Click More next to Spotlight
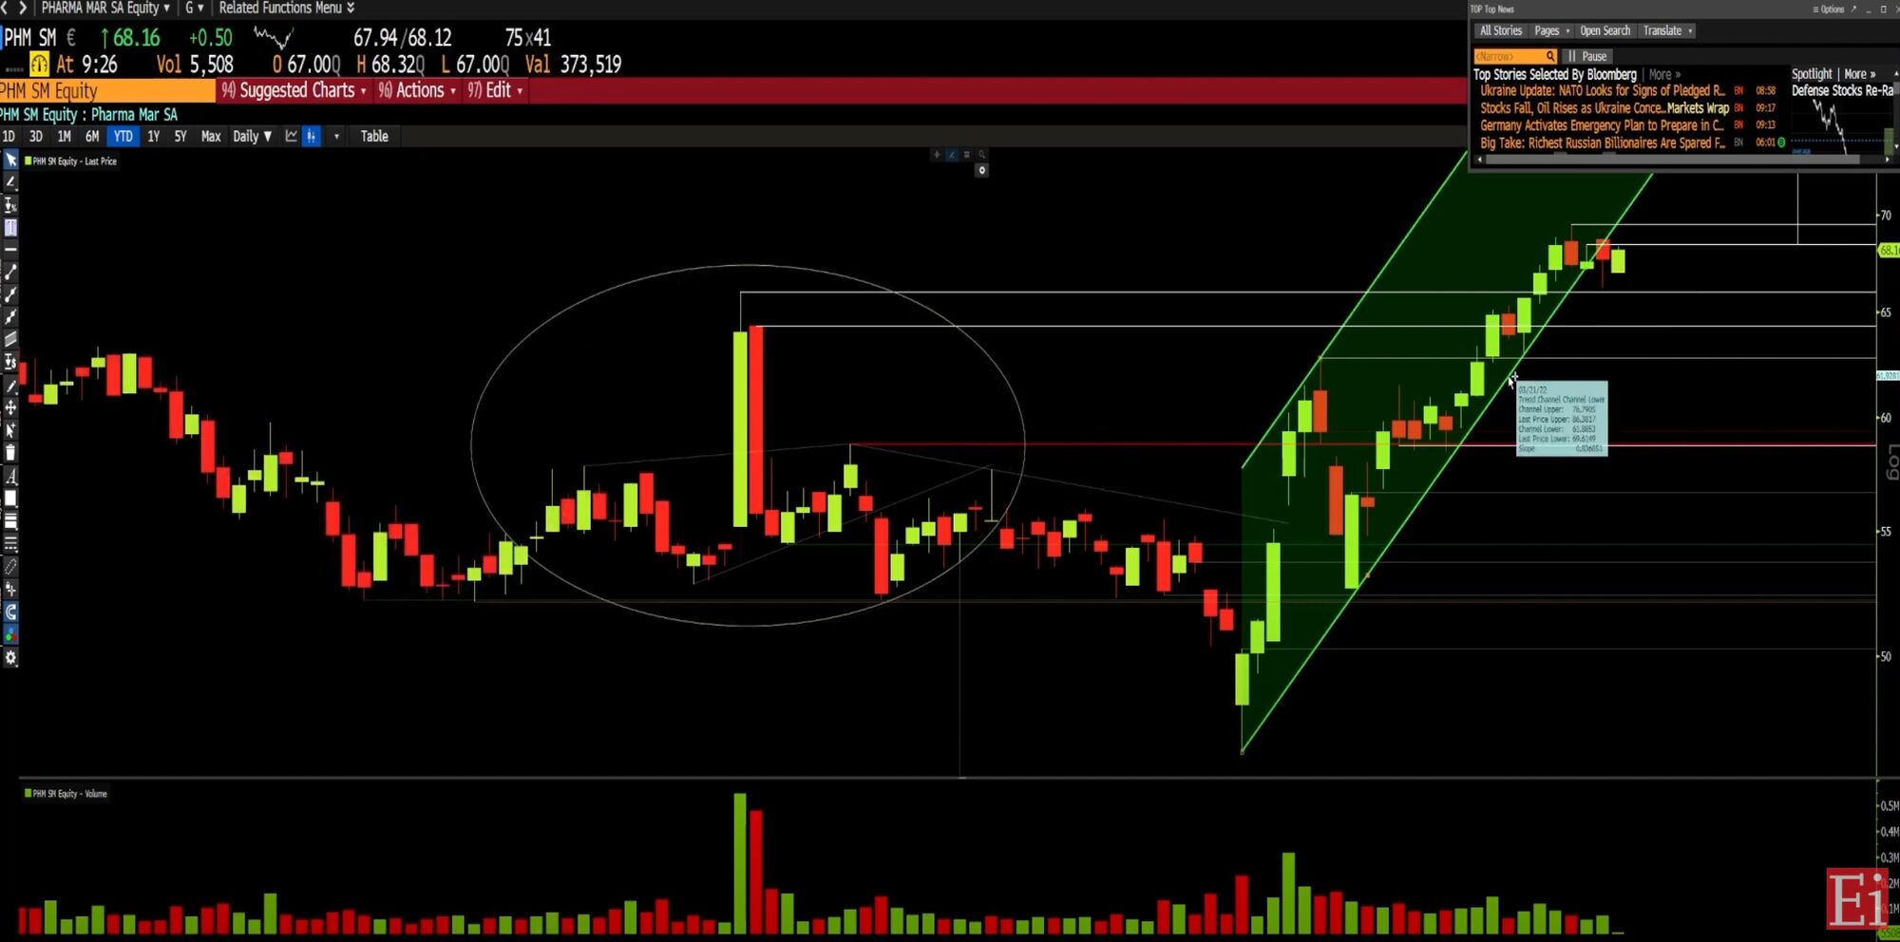This screenshot has height=942, width=1900. point(1860,74)
